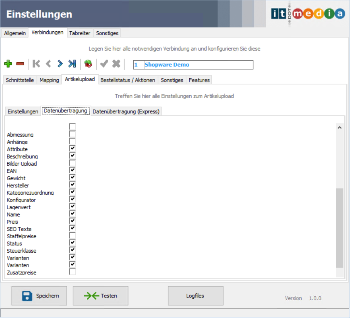Enable the Staffelpreise checkbox

coord(72,236)
